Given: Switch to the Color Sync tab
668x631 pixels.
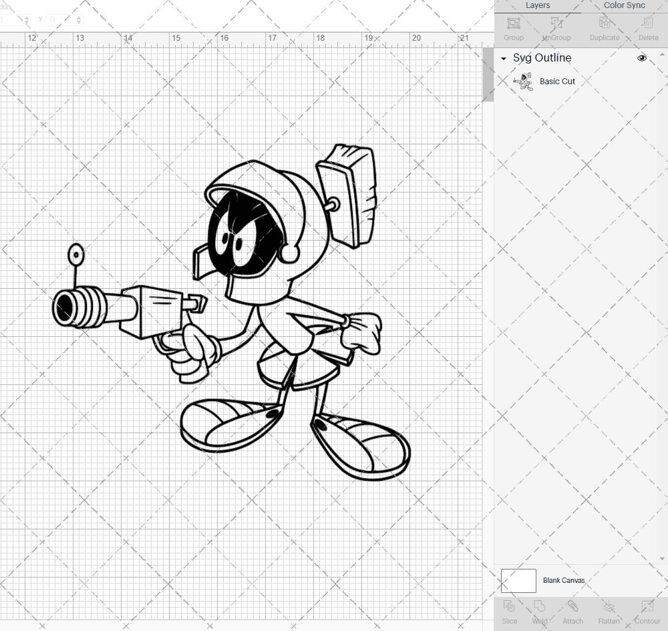Looking at the screenshot, I should (624, 5).
